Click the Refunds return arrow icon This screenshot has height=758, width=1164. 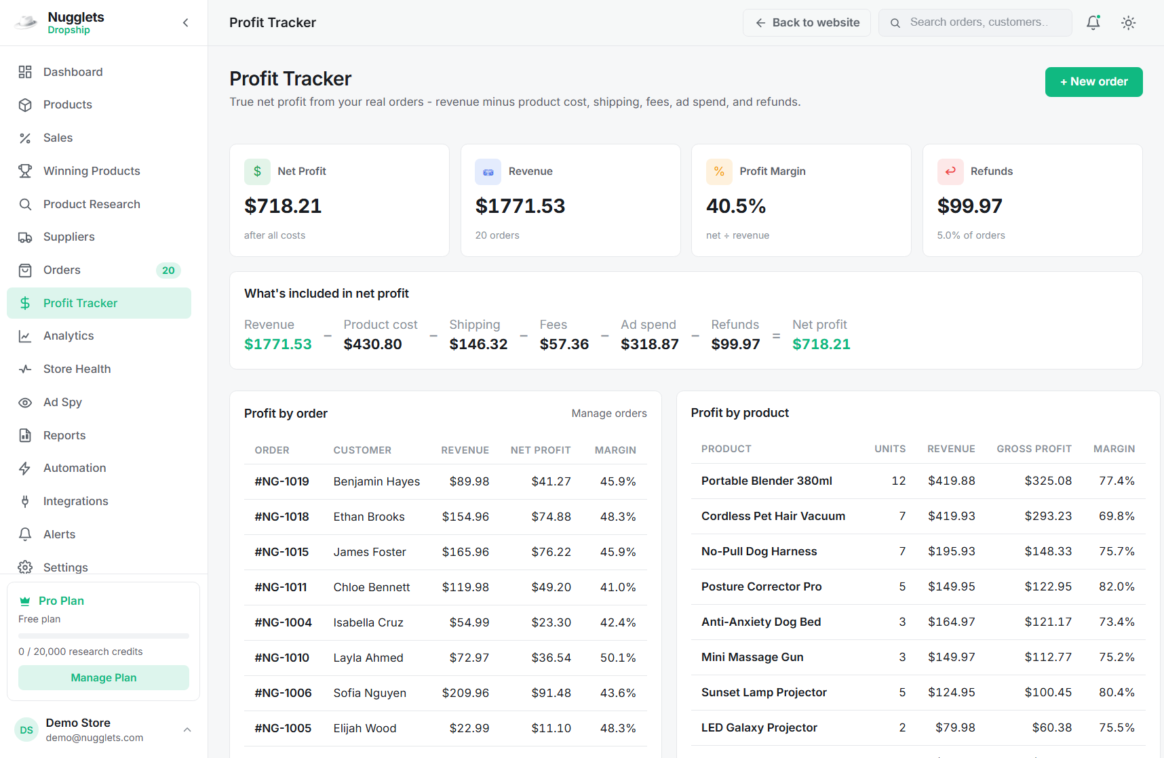[x=950, y=172]
